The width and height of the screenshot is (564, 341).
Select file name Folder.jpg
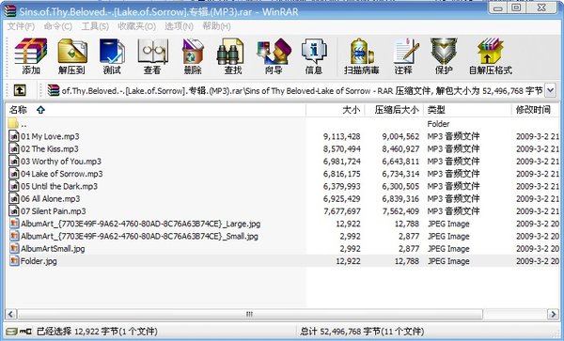pos(39,261)
